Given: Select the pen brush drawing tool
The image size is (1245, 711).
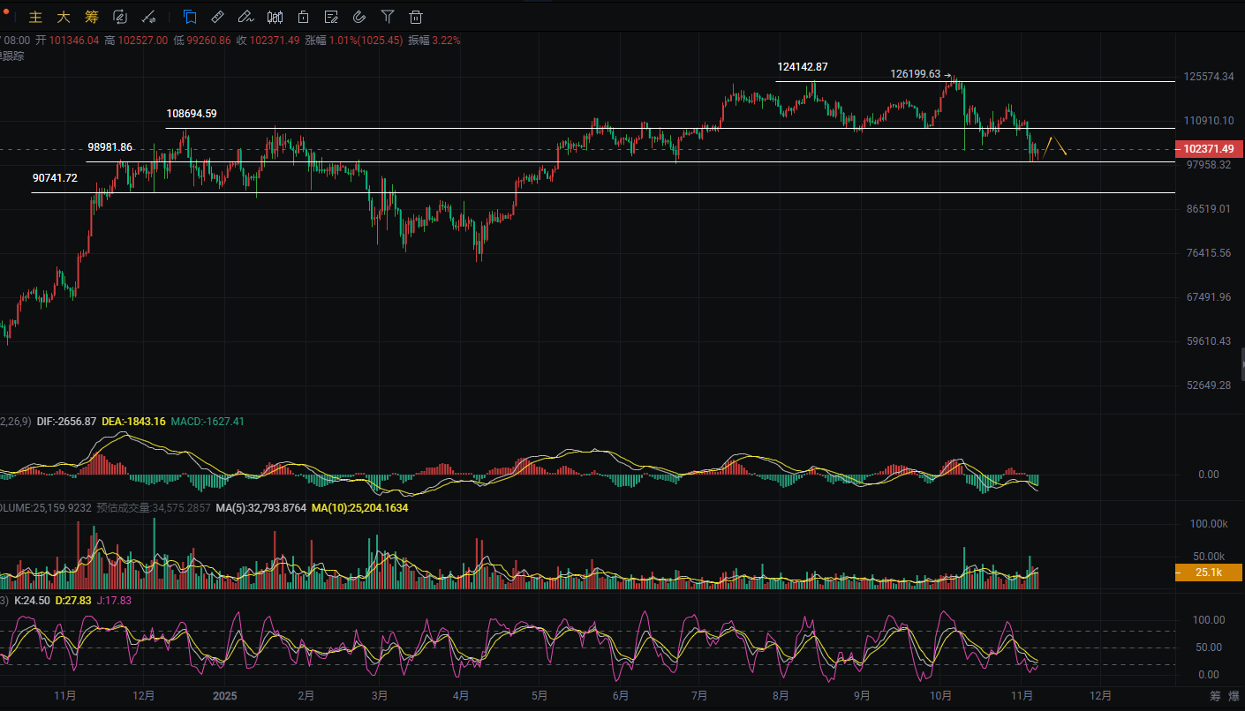Looking at the screenshot, I should [x=246, y=17].
